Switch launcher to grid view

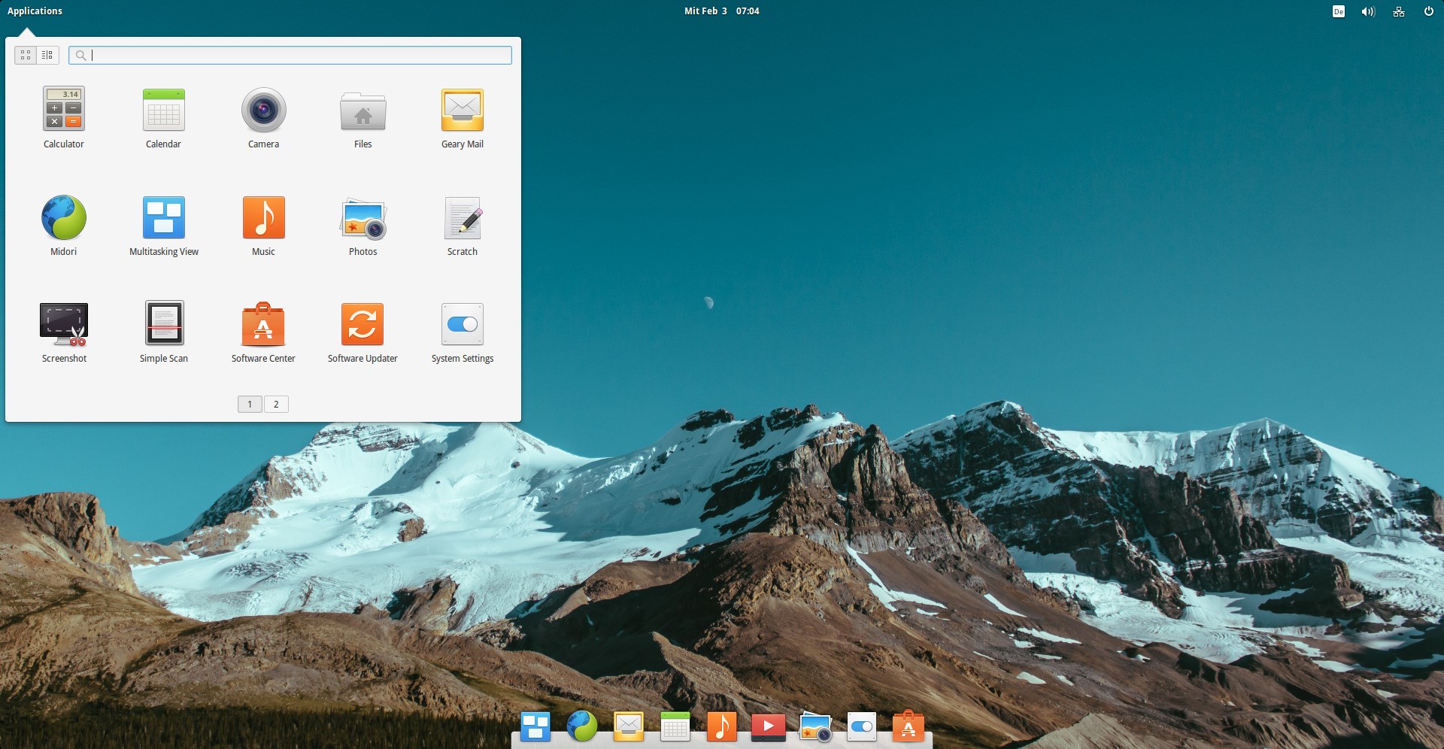(x=25, y=54)
